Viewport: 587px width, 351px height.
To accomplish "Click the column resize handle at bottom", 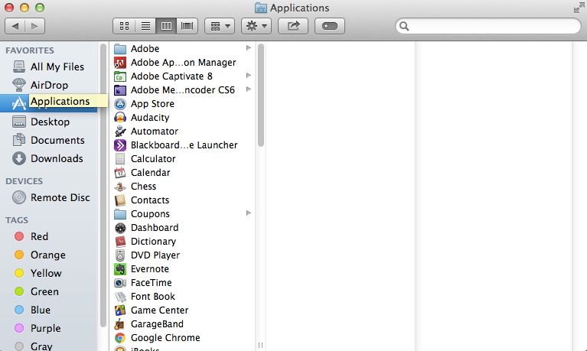I will coord(260,345).
